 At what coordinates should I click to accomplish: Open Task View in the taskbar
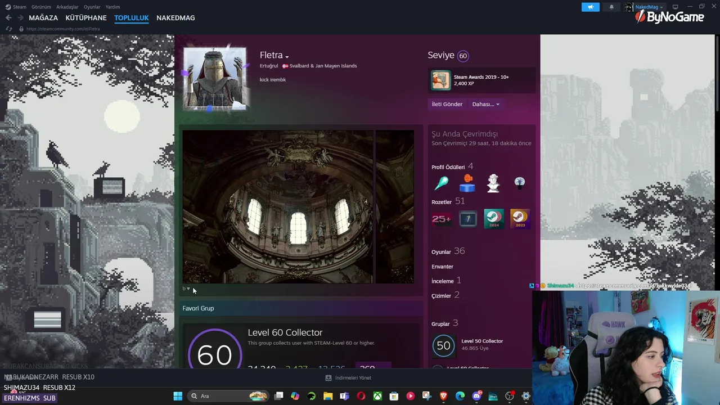pyautogui.click(x=278, y=396)
